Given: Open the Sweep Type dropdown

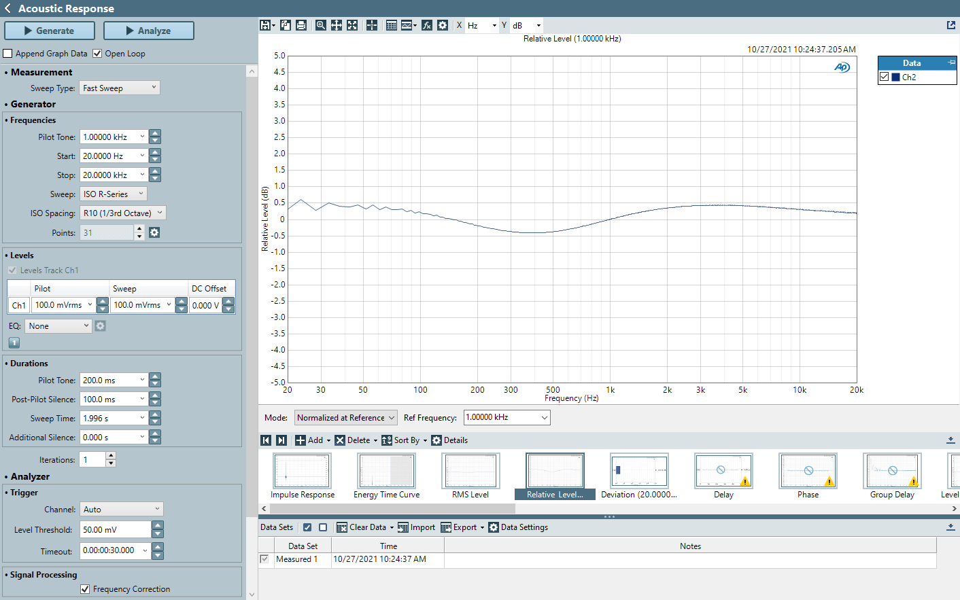Looking at the screenshot, I should click(119, 87).
